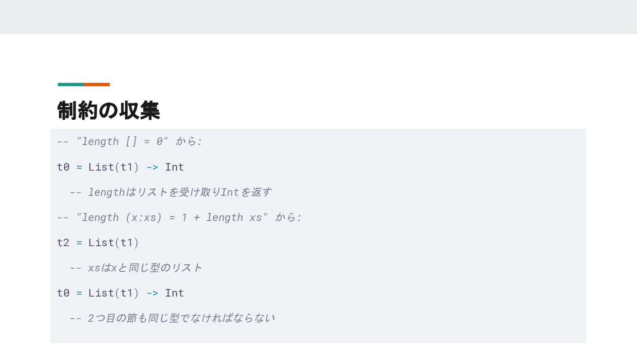637x358 pixels.
Task: Click the comment line "length [] = 0" から
Action: [129, 141]
